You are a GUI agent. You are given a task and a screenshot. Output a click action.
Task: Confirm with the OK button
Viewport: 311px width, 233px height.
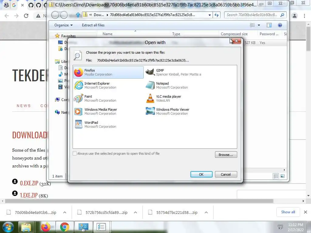coord(201,174)
